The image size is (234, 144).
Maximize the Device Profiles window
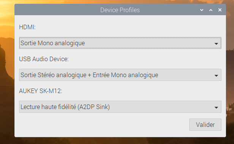(211, 10)
